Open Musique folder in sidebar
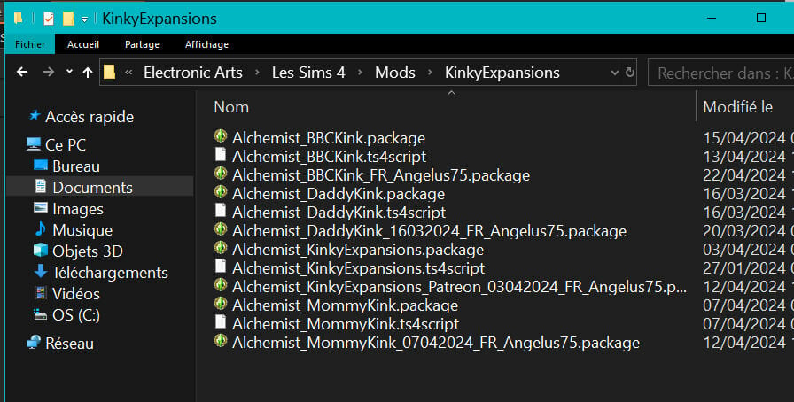Image resolution: width=794 pixels, height=402 pixels. [82, 230]
